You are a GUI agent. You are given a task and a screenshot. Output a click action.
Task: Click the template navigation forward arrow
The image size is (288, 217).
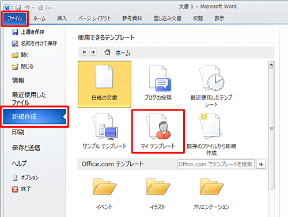93,52
